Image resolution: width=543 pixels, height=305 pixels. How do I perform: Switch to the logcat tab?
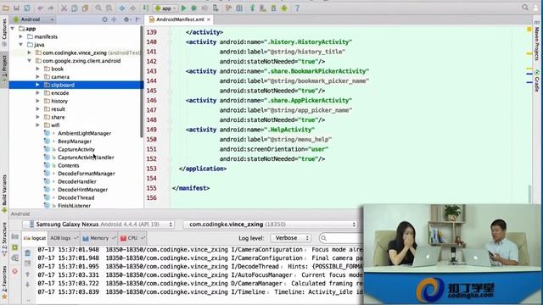tap(35, 238)
